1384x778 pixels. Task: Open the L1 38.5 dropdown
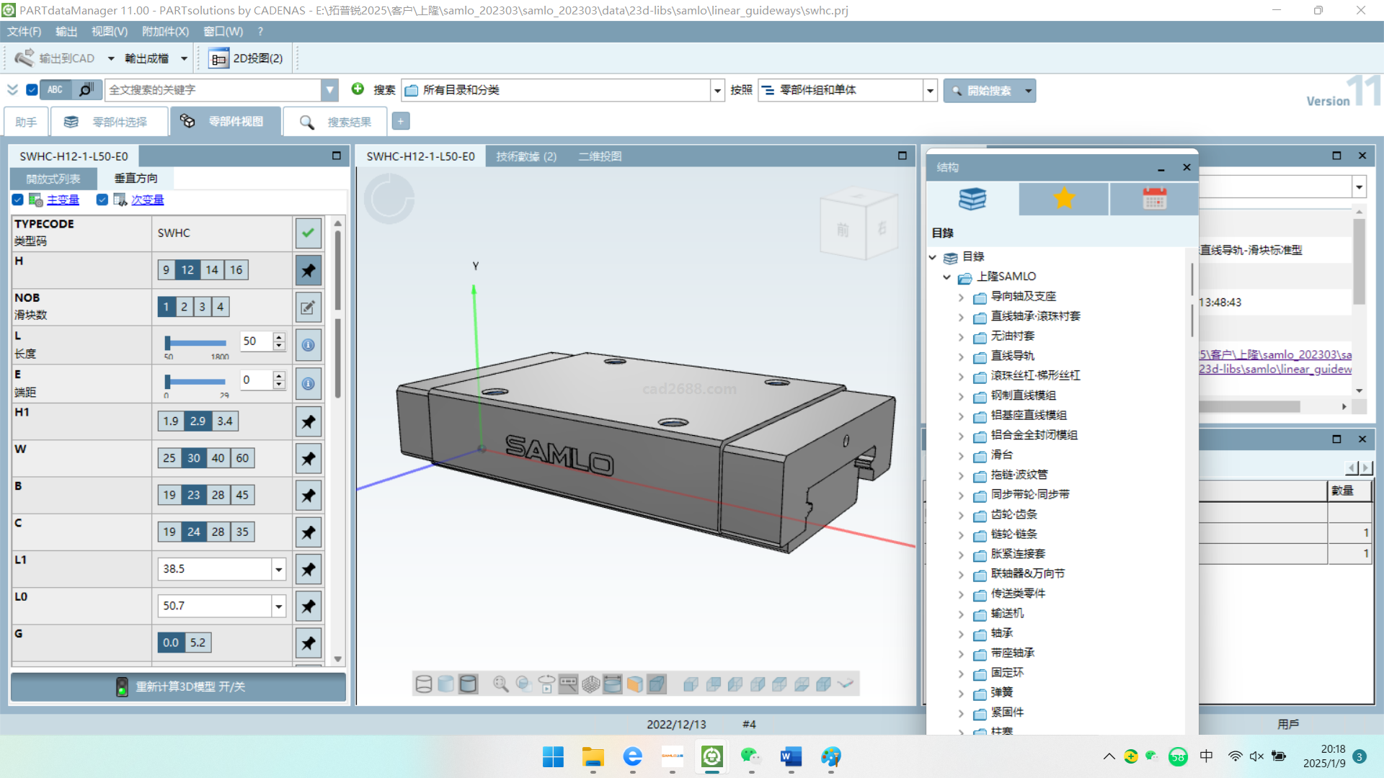click(x=278, y=569)
